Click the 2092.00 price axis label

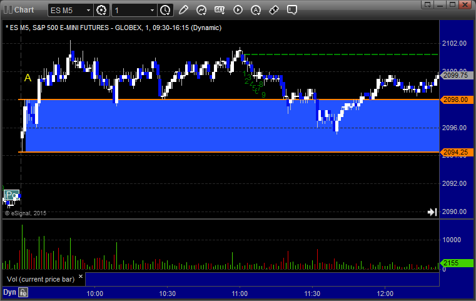pos(455,183)
